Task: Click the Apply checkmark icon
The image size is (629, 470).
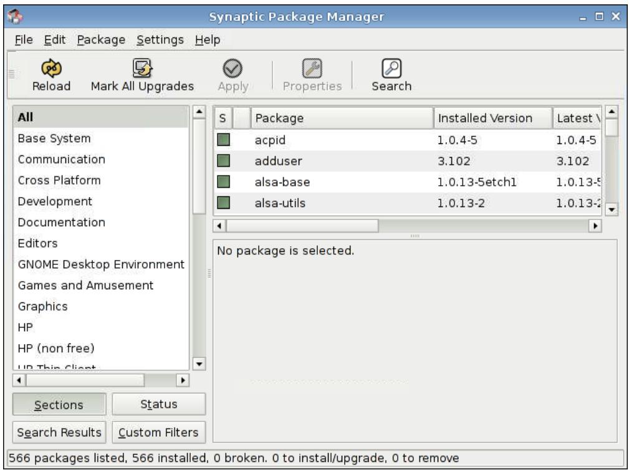Action: point(233,68)
